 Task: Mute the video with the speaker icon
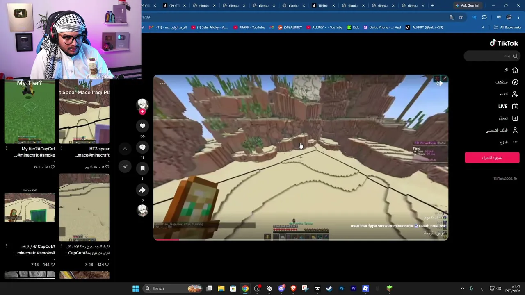439,83
